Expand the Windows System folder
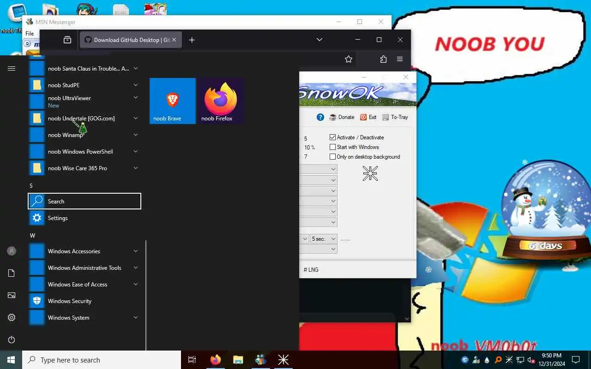Screen dimensions: 591x369 pyautogui.click(x=136, y=317)
